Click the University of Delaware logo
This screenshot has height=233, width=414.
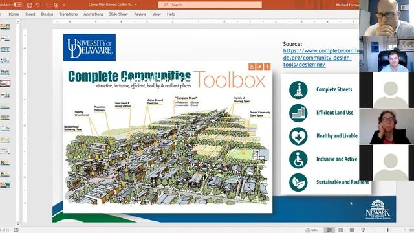89,47
